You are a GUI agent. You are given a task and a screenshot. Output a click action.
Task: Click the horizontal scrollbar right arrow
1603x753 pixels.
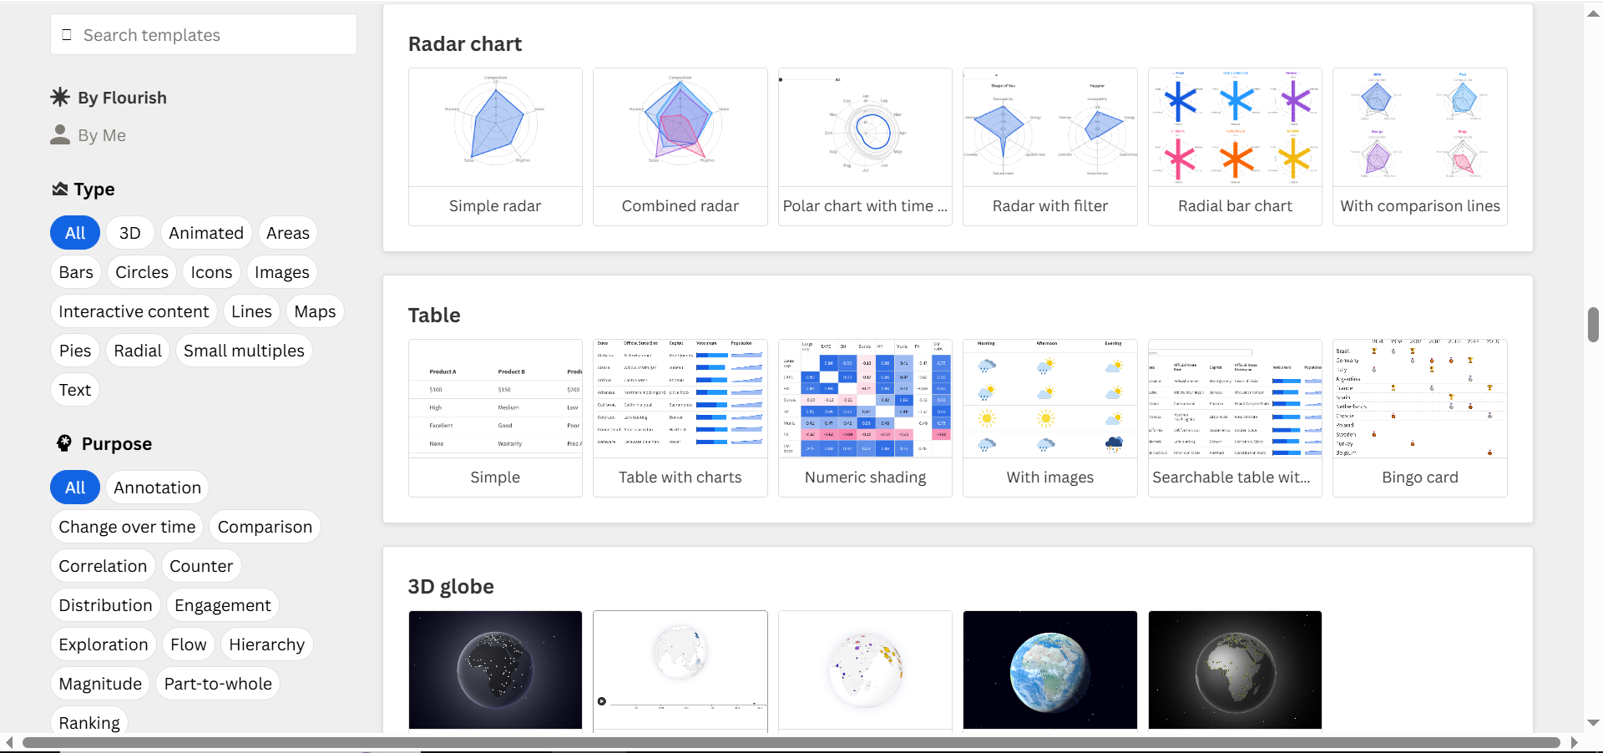(x=1574, y=743)
